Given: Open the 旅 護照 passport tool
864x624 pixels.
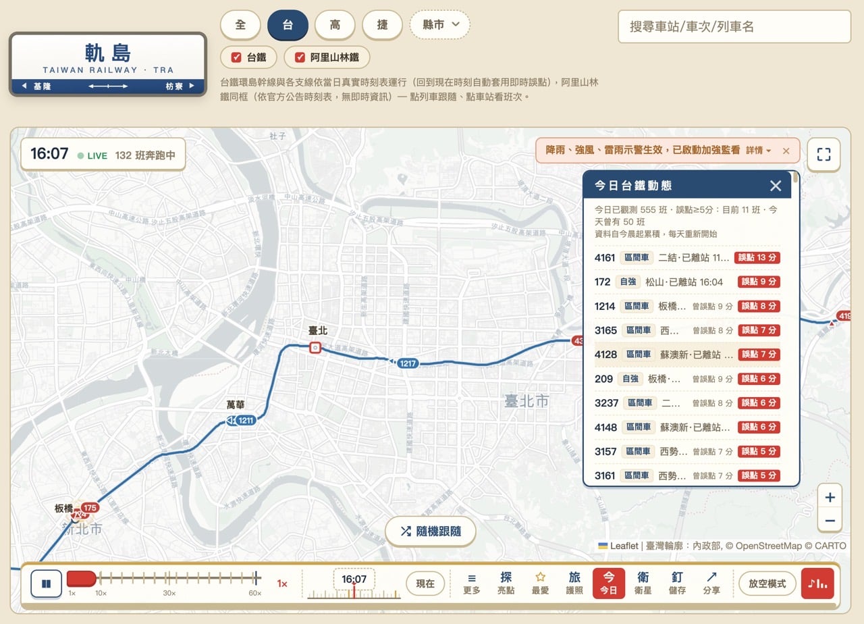Looking at the screenshot, I should [x=574, y=583].
